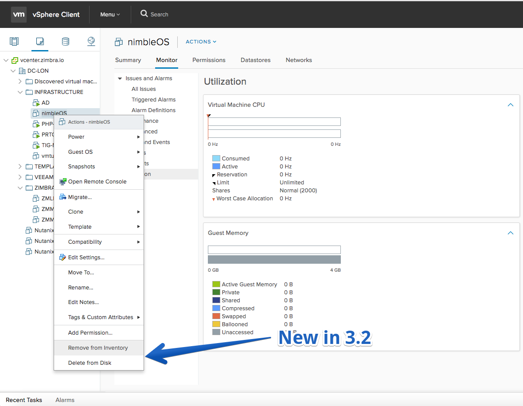Click the nimbleOS VM icon in the tree
Screen dimensions: 523x406
pos(36,113)
